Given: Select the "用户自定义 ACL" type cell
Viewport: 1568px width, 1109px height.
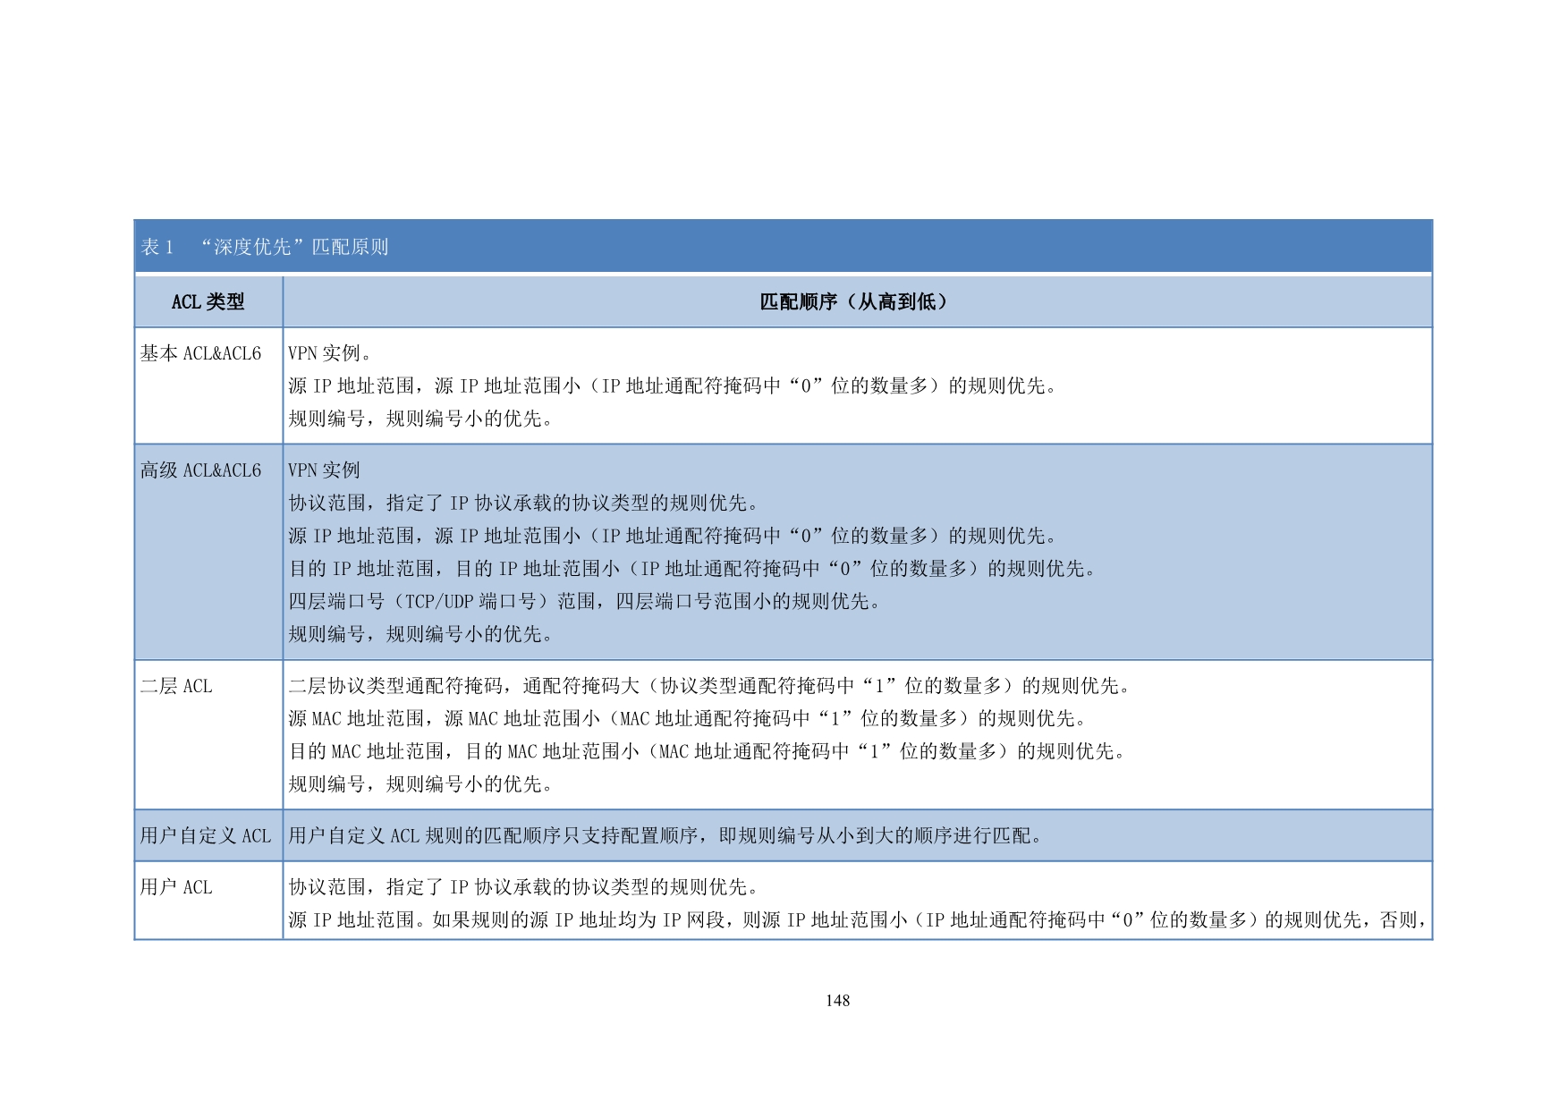Looking at the screenshot, I should point(206,835).
